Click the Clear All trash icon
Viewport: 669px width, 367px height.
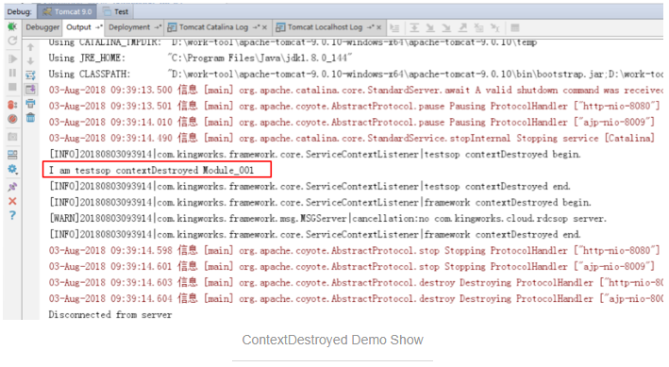pyautogui.click(x=30, y=118)
